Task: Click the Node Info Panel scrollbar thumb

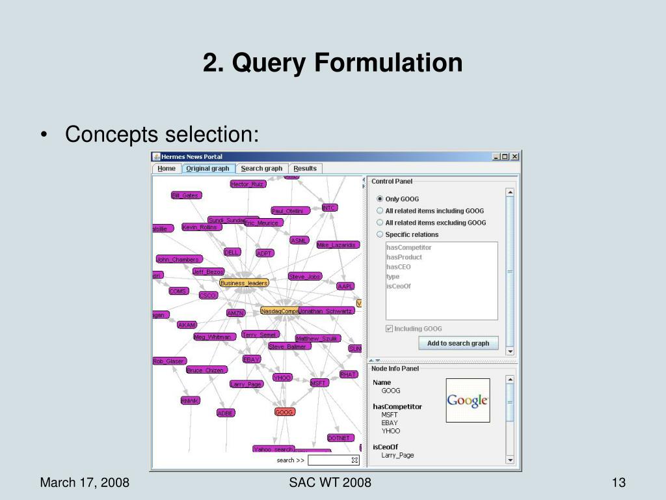Action: pyautogui.click(x=510, y=402)
